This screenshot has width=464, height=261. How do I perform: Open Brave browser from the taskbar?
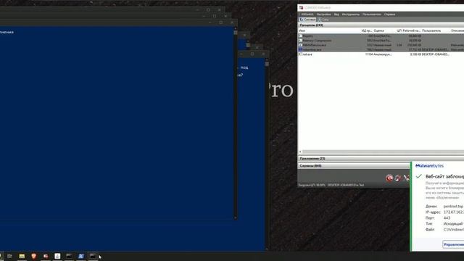click(34, 256)
